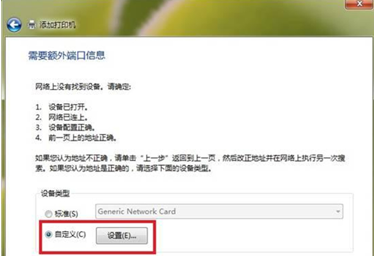Click the 需要额外端口信息 heading

[67, 55]
